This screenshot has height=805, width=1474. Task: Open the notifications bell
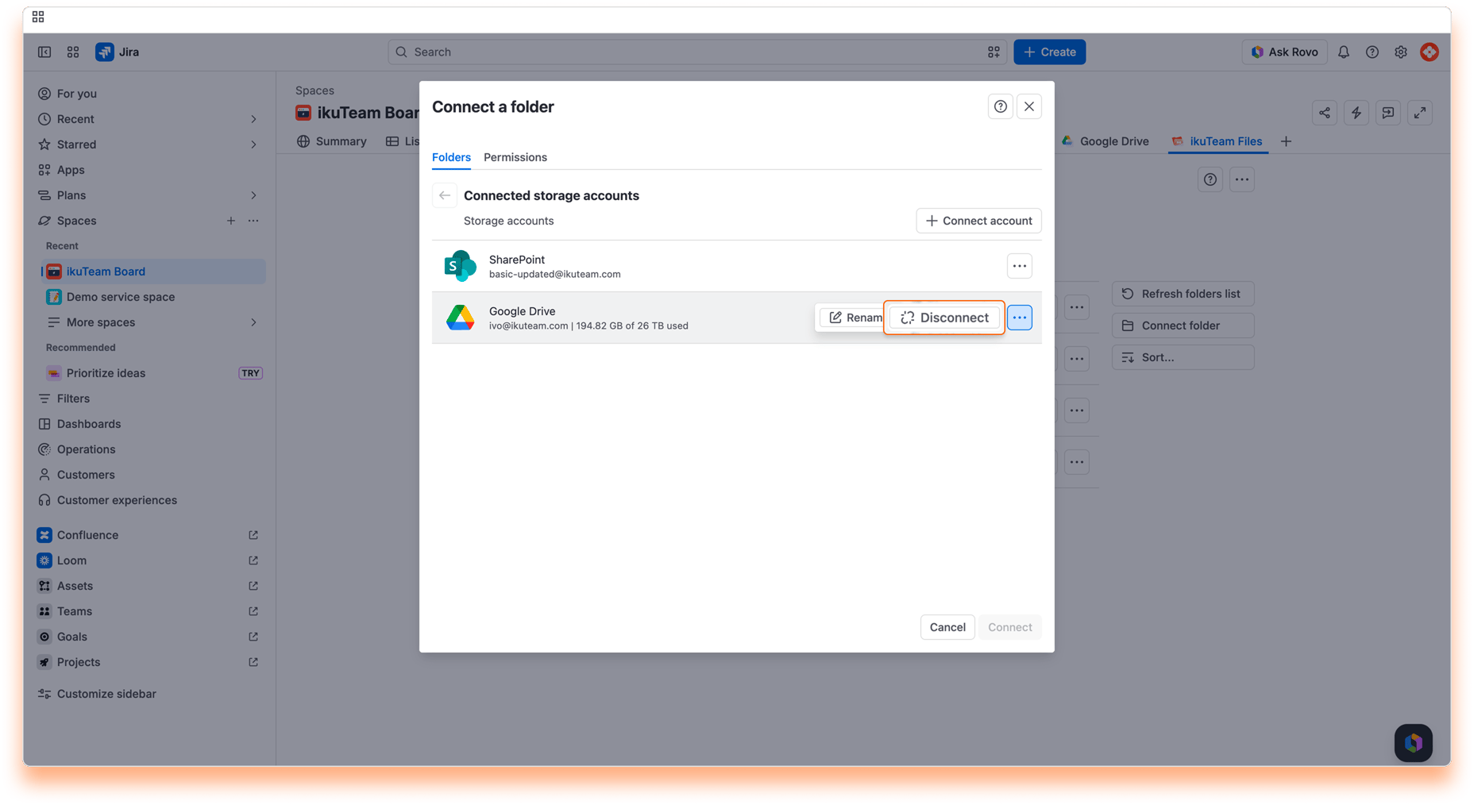tap(1344, 52)
